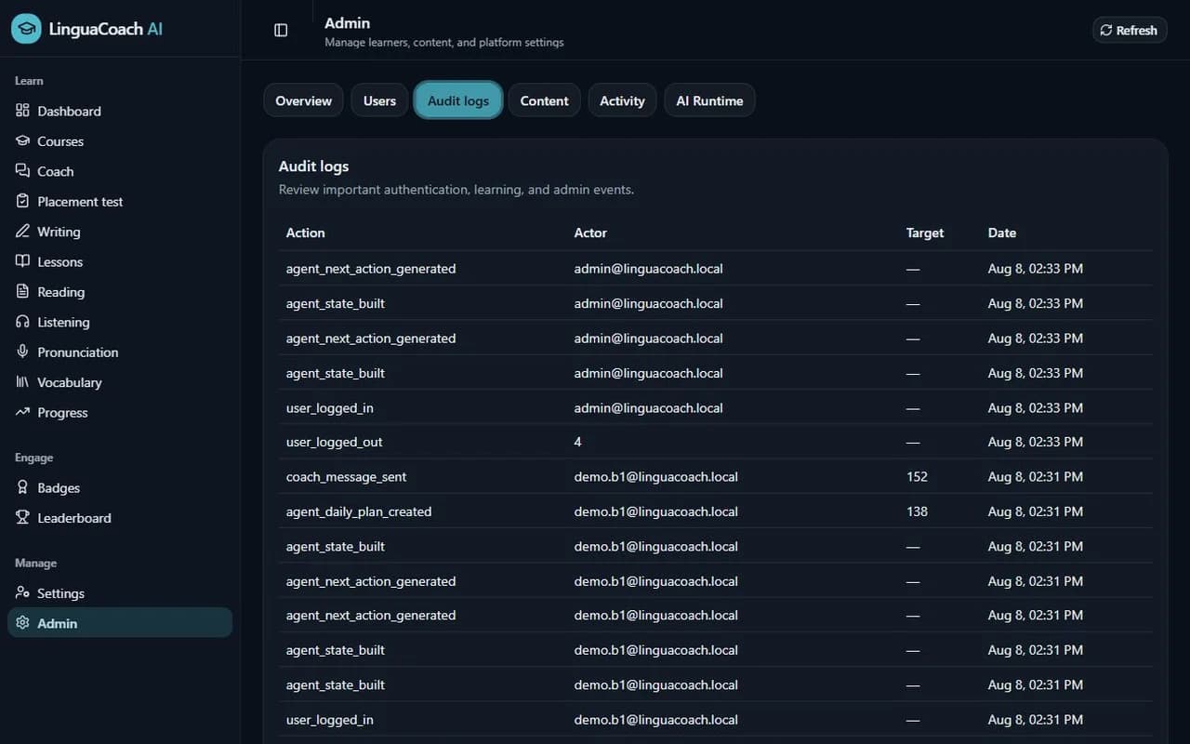Click the 'Review important authentication' description text
This screenshot has height=744, width=1190.
click(456, 189)
